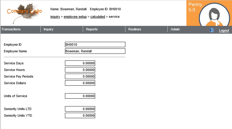Open the Inquiry menu in navigation bar
232x129 pixels.
[x=49, y=29]
